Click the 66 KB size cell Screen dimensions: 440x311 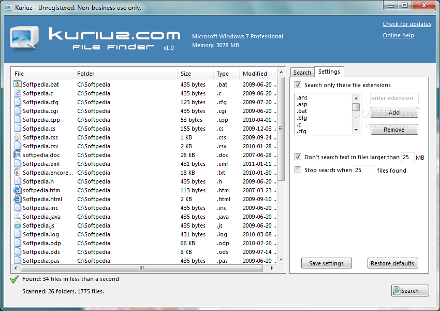pos(188,243)
